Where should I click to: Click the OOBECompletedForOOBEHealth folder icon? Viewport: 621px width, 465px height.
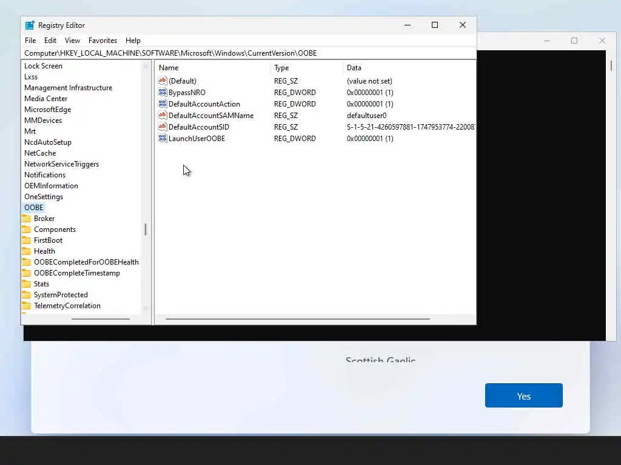(x=27, y=262)
